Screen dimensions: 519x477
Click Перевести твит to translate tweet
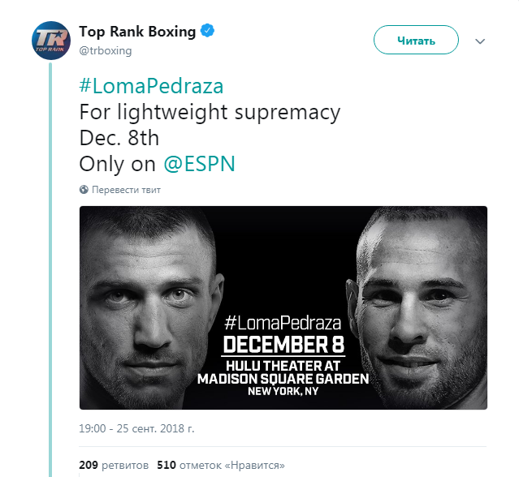(x=126, y=190)
